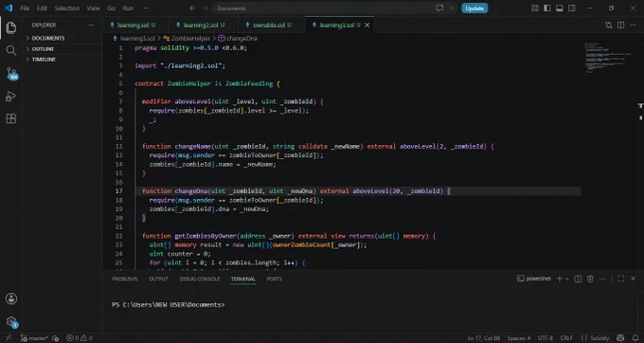The image size is (644, 343).
Task: Open the remote window status icon
Action: [9, 338]
